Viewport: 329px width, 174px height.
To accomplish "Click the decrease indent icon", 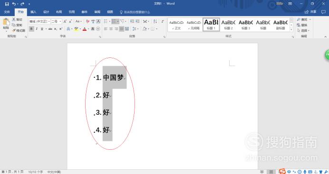I will click(132, 21).
